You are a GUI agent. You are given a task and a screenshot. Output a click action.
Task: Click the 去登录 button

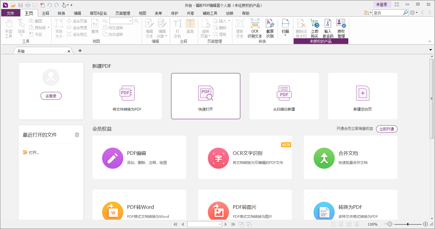(x=51, y=96)
